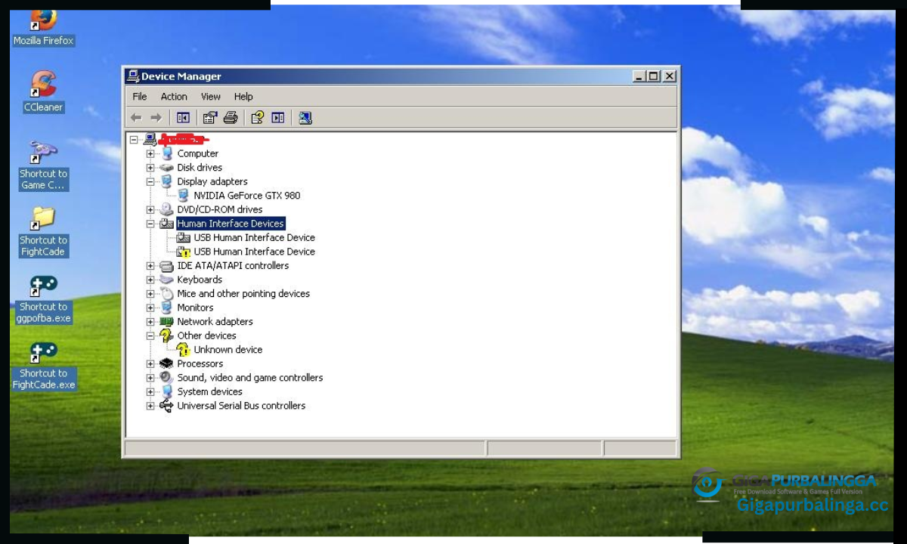Click the Shortcut to ggpofba.exe desktop icon
The image size is (907, 544).
click(x=43, y=286)
